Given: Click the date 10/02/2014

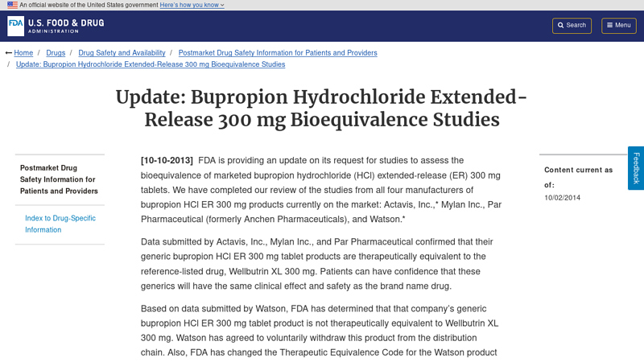Looking at the screenshot, I should point(562,198).
